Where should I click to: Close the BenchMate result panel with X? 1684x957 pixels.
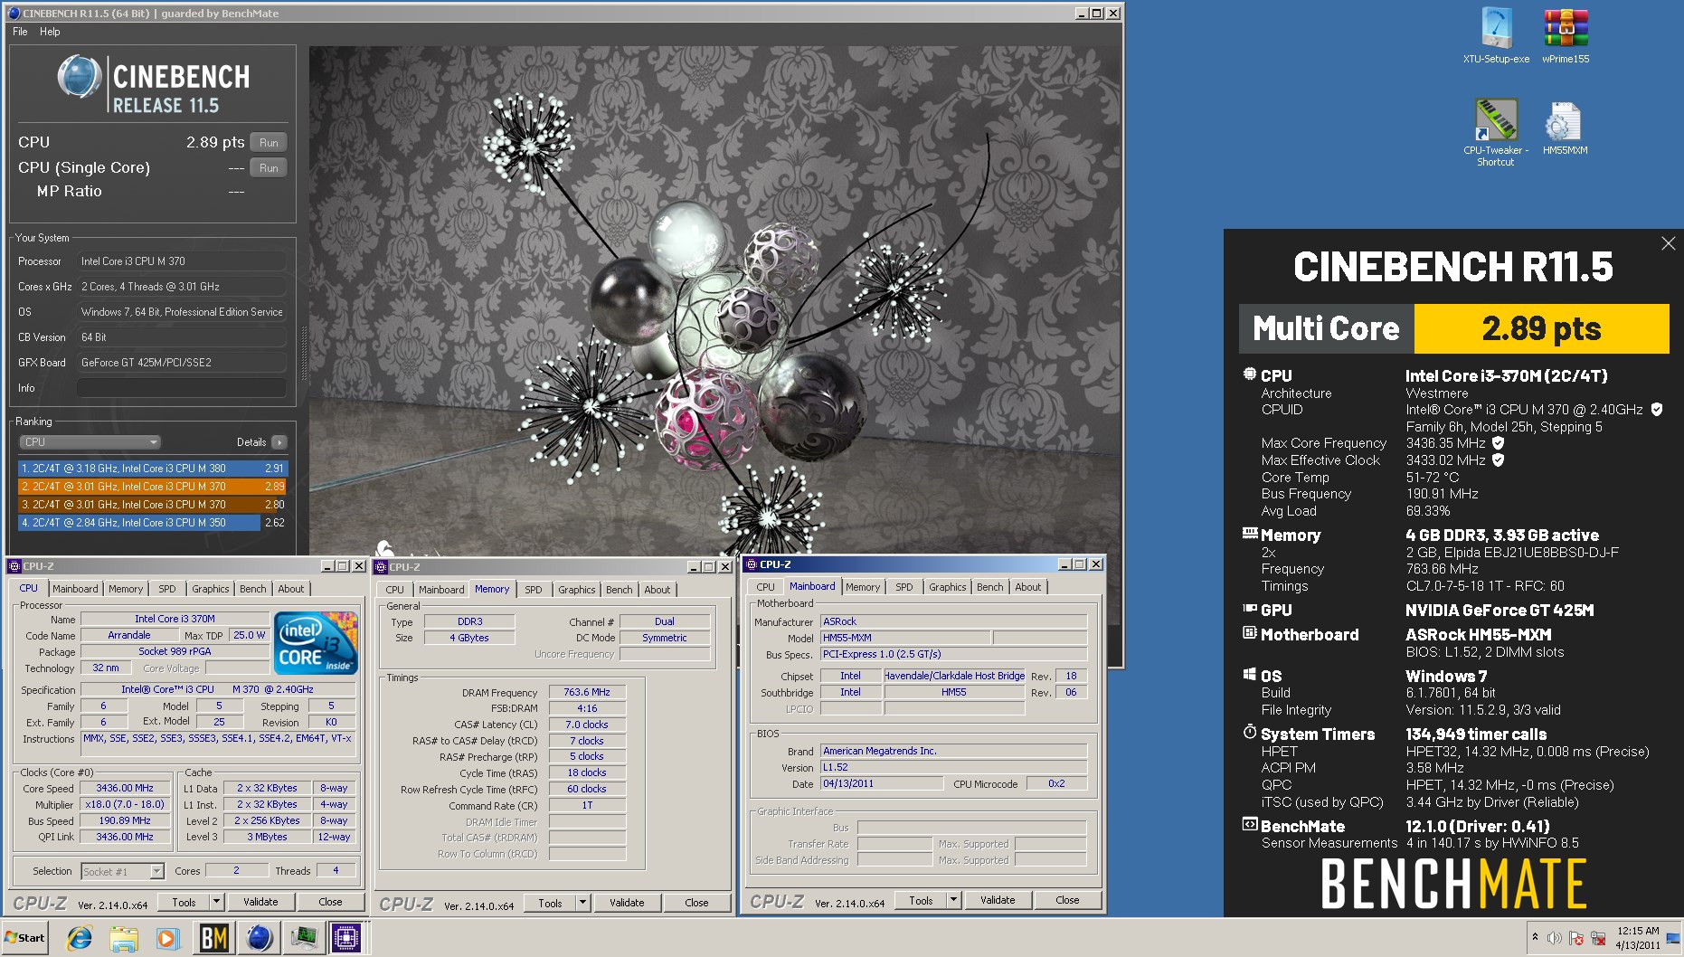(x=1668, y=243)
